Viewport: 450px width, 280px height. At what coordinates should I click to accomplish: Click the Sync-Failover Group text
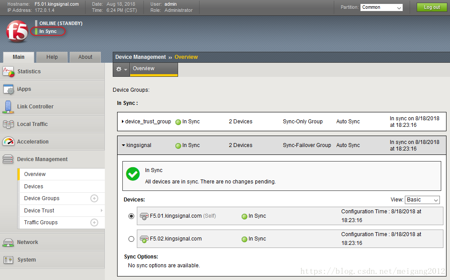(307, 145)
